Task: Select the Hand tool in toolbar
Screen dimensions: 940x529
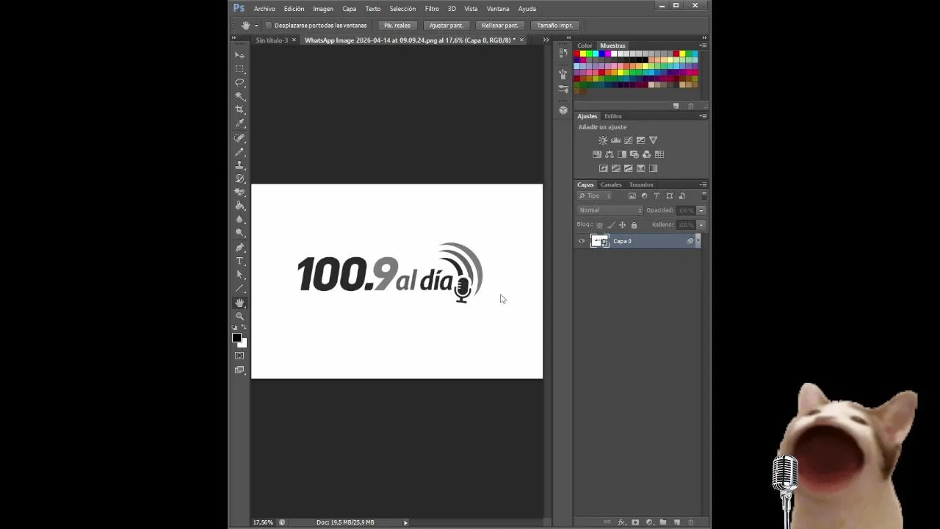Action: point(239,303)
